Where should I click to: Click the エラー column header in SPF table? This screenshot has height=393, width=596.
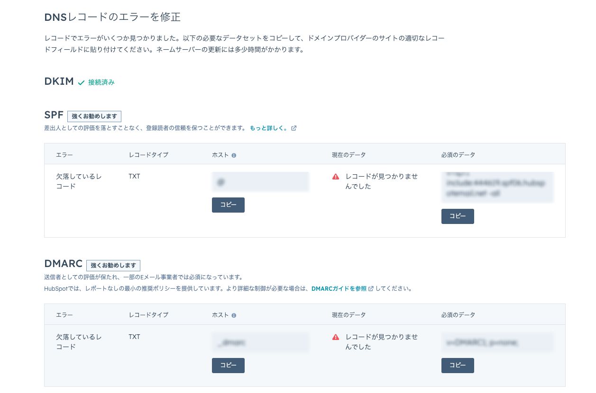(64, 155)
